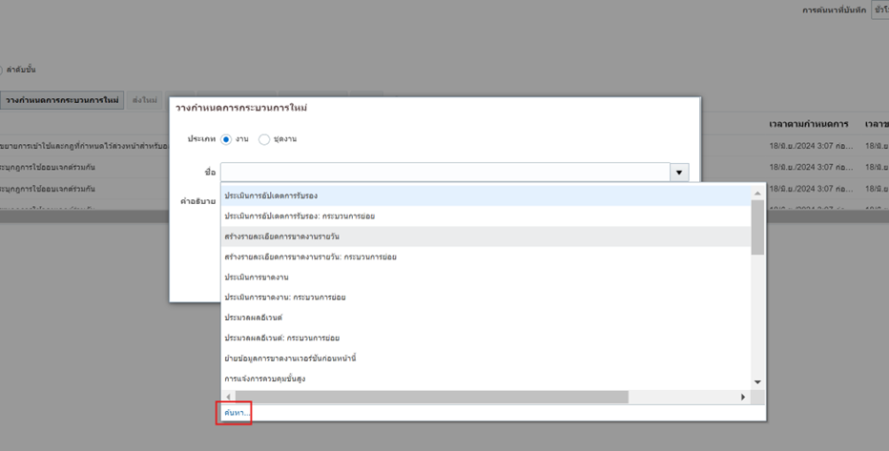Select 'การแจ้งการควบคุมขั้นสูง' list option
The image size is (889, 451).
264,379
